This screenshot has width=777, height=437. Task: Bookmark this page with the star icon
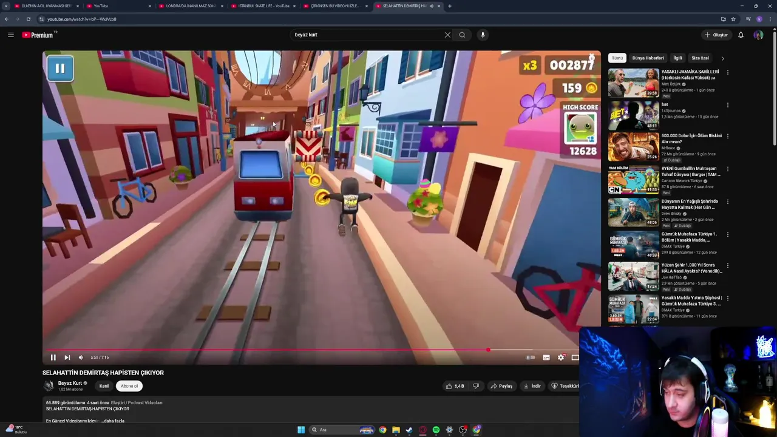[x=733, y=19]
